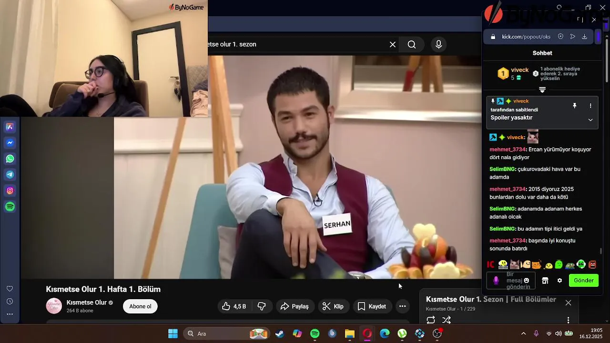Screen dimensions: 610x343
Task: Open WhatsApp in the browser sidebar
Action: (x=10, y=159)
